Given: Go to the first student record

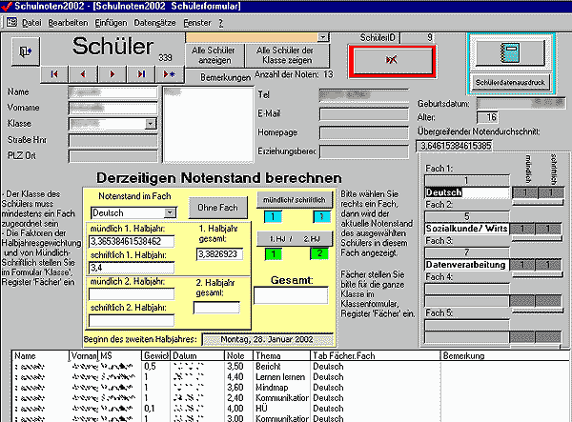Looking at the screenshot, I should pos(54,73).
